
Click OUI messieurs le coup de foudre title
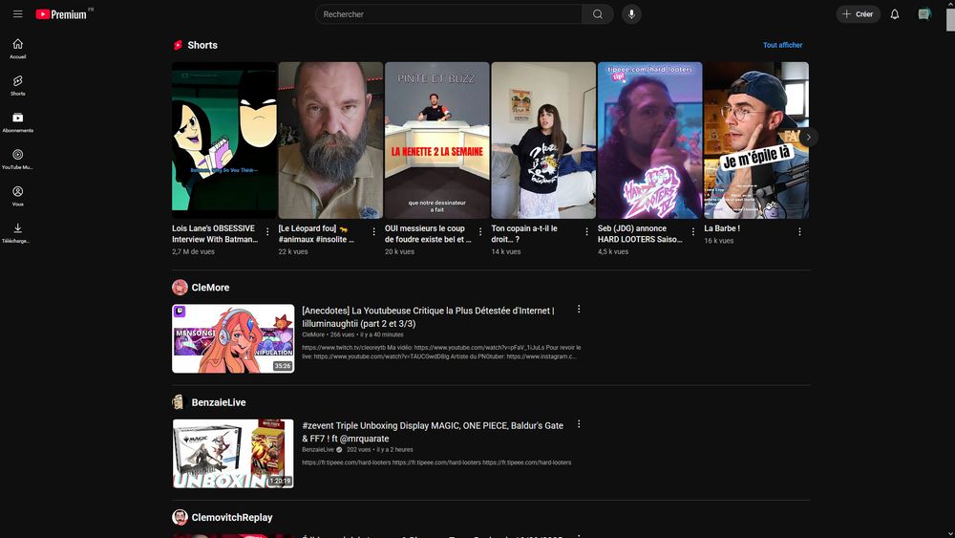[428, 234]
